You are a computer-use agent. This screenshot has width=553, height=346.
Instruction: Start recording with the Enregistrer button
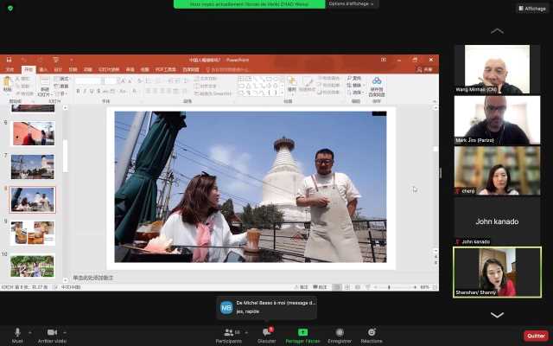[340, 332]
